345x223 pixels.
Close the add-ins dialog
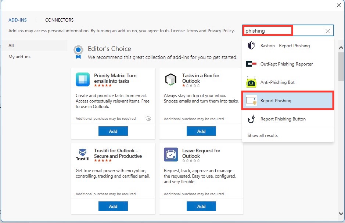pyautogui.click(x=339, y=5)
